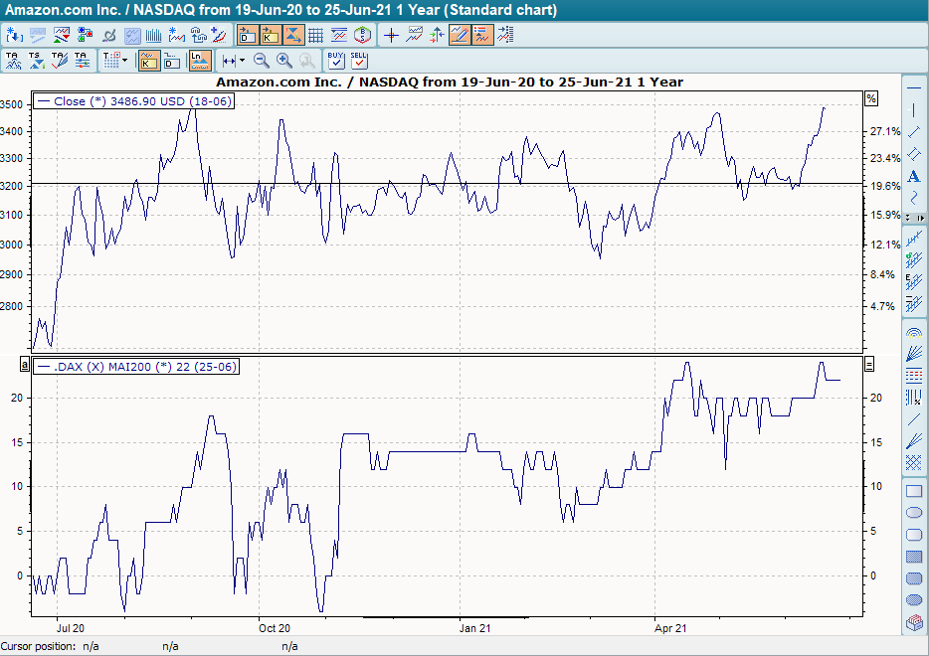Screen dimensions: 929x656
Task: Toggle the Ln logarithmic scale button
Action: [200, 61]
